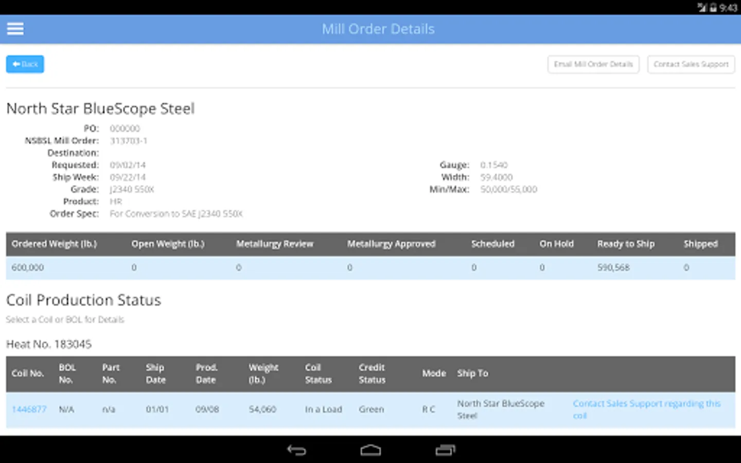Screen dimensions: 741x463
Task: Click the BOL No. column header
Action: click(67, 373)
